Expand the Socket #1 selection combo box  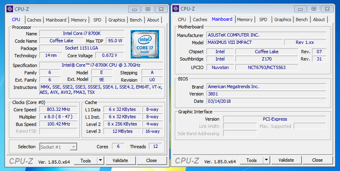click(58, 147)
